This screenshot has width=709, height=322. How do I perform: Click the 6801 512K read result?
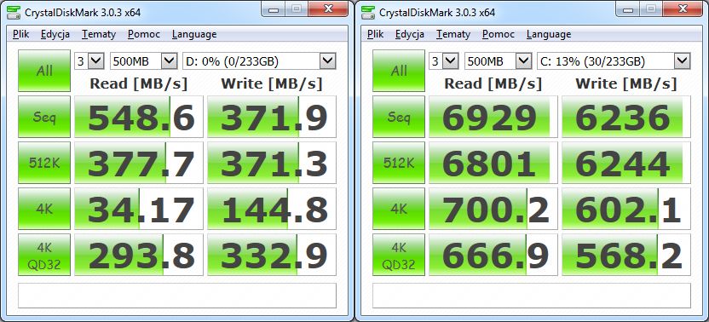[493, 163]
